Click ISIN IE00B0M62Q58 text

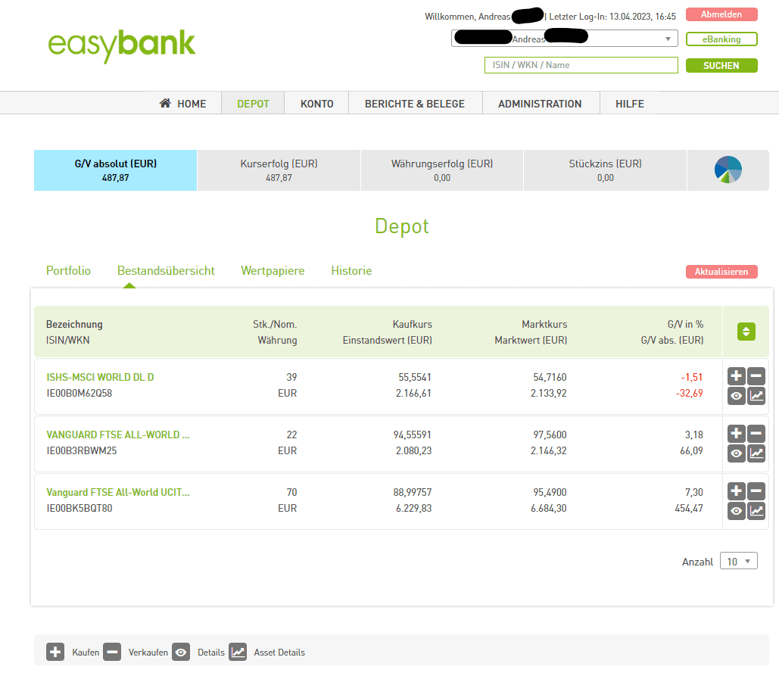79,393
